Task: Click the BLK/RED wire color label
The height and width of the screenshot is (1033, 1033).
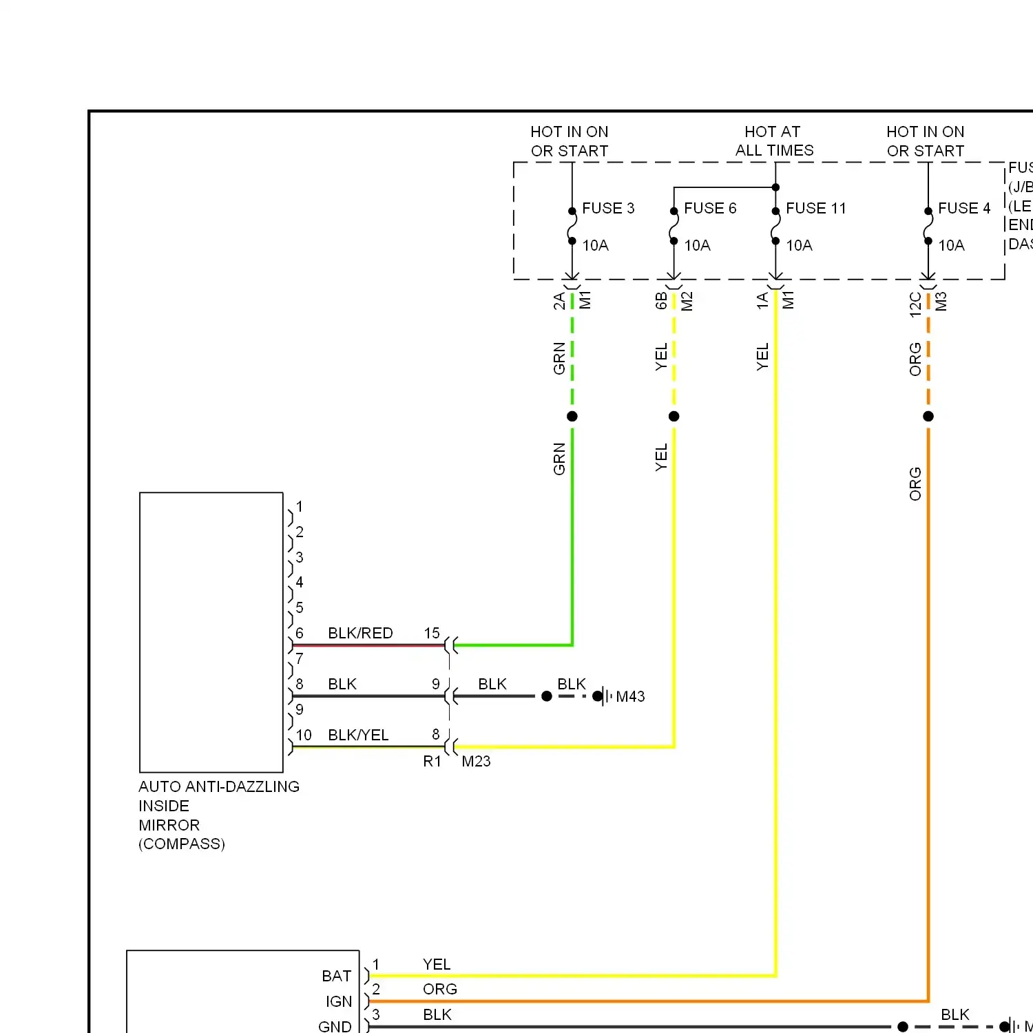Action: [x=360, y=633]
